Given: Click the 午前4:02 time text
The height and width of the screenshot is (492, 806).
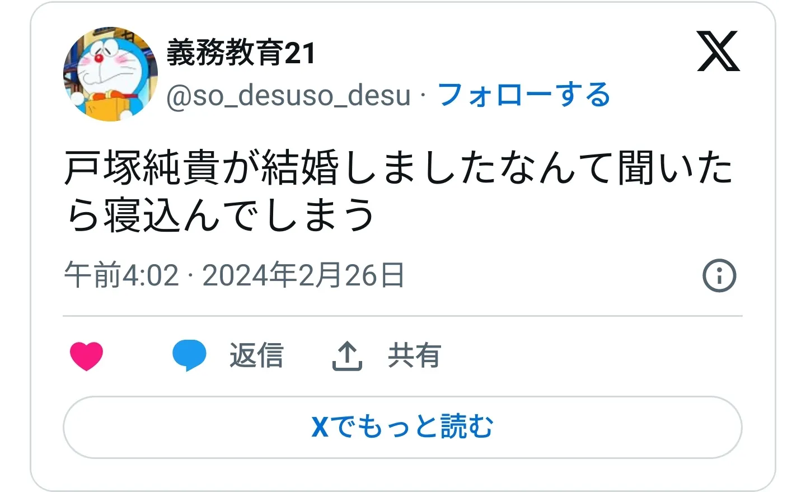Looking at the screenshot, I should pyautogui.click(x=121, y=275).
